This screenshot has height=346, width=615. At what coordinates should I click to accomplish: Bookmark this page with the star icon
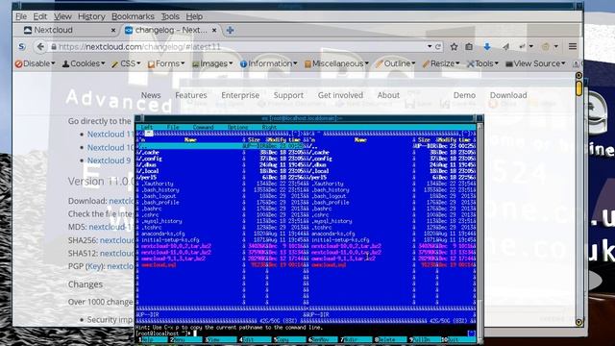click(454, 47)
